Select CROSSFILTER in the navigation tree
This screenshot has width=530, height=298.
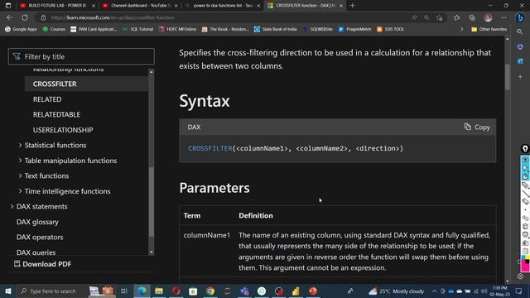pos(55,84)
